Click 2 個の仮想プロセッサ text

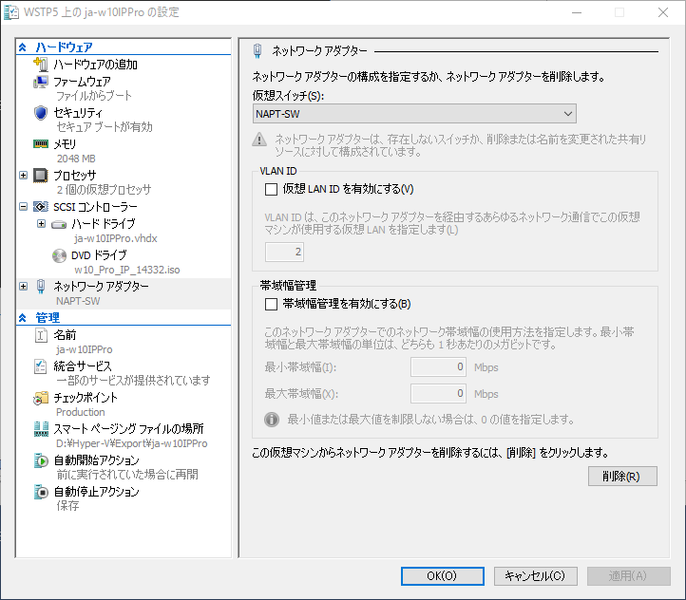pos(105,190)
